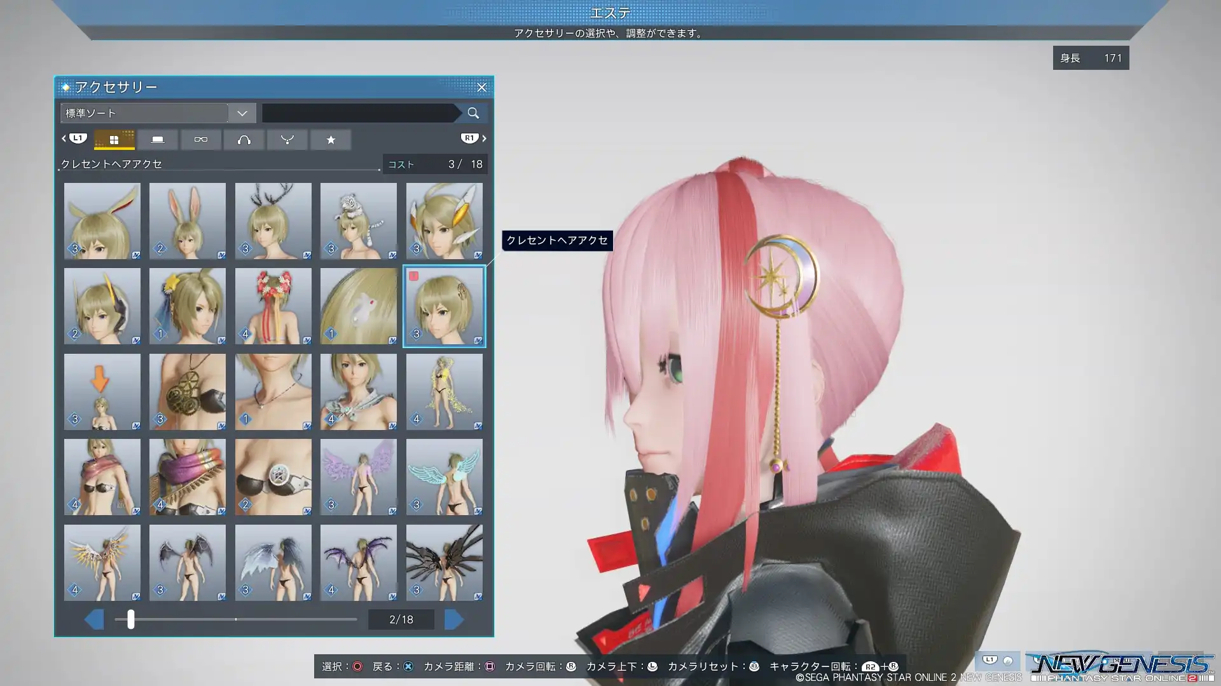
Task: Select the gold-white mechanical wings thumbnail
Action: pos(102,563)
